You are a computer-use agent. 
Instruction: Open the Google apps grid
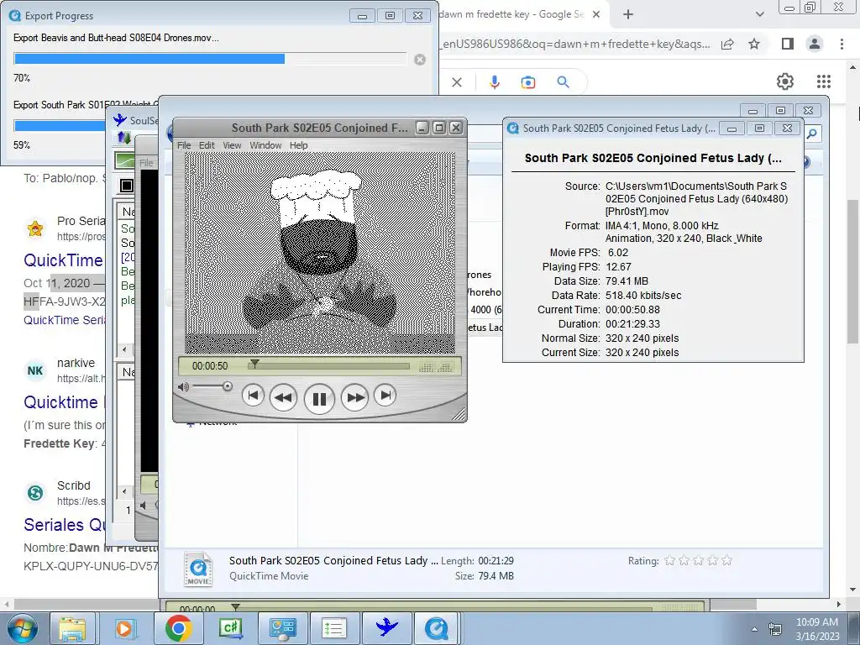[823, 81]
